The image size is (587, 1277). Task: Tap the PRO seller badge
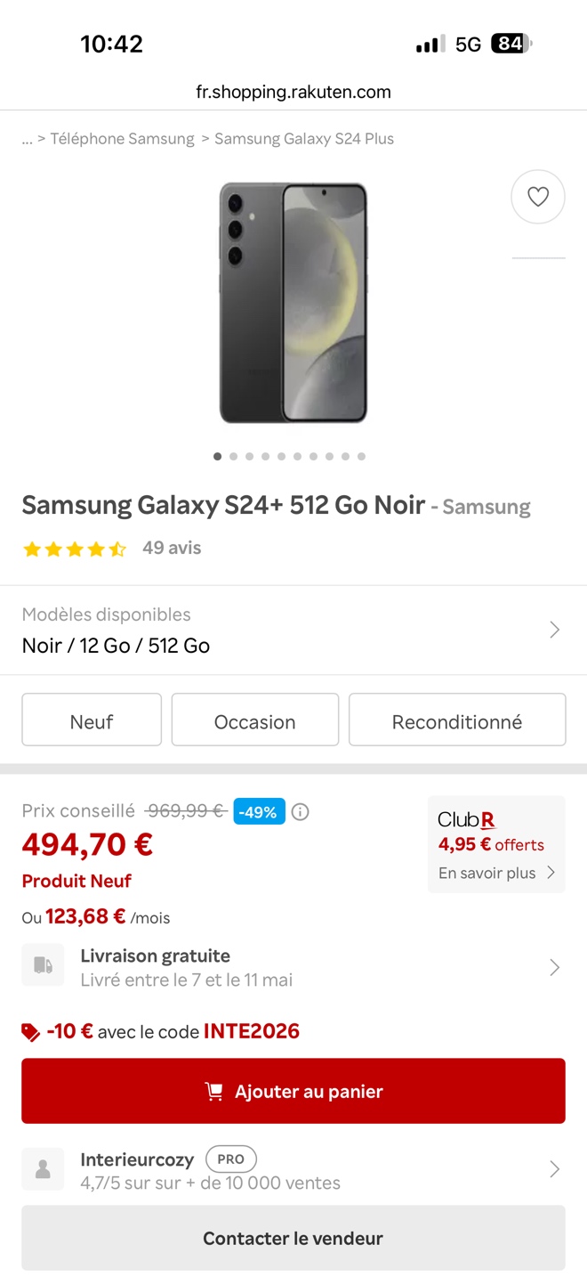(x=231, y=1159)
